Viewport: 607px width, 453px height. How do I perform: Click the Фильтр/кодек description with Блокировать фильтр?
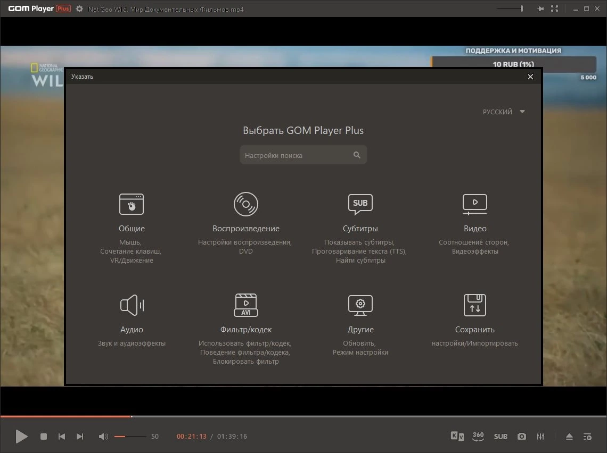point(245,352)
